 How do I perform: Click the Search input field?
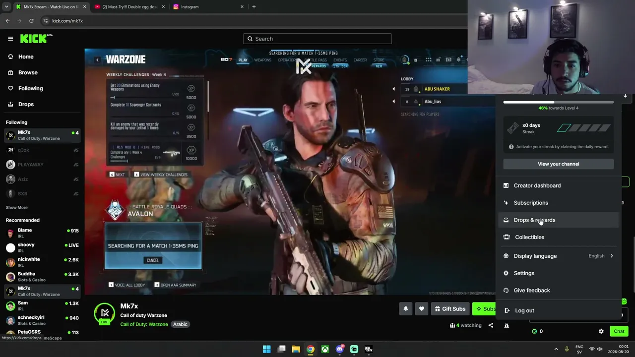pyautogui.click(x=317, y=39)
